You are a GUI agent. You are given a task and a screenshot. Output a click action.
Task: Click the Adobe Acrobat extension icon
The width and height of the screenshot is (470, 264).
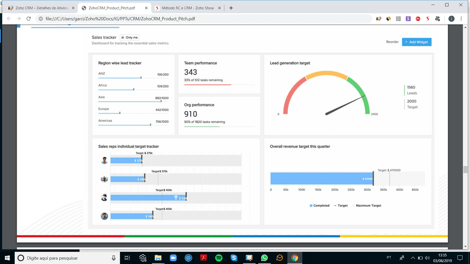click(x=398, y=19)
